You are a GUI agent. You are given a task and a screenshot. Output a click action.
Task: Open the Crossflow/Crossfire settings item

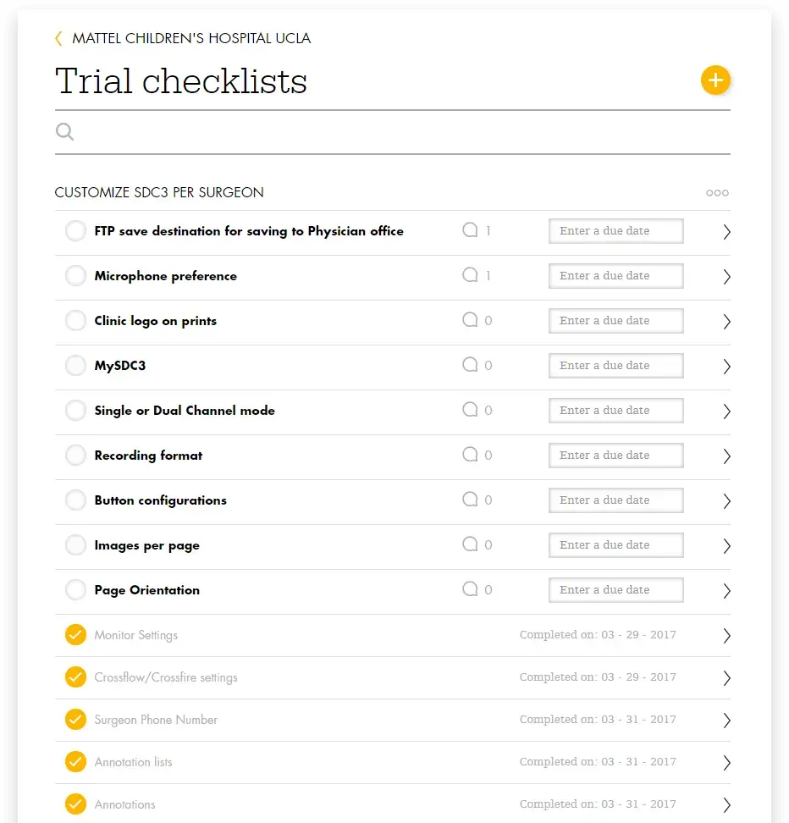(x=166, y=677)
